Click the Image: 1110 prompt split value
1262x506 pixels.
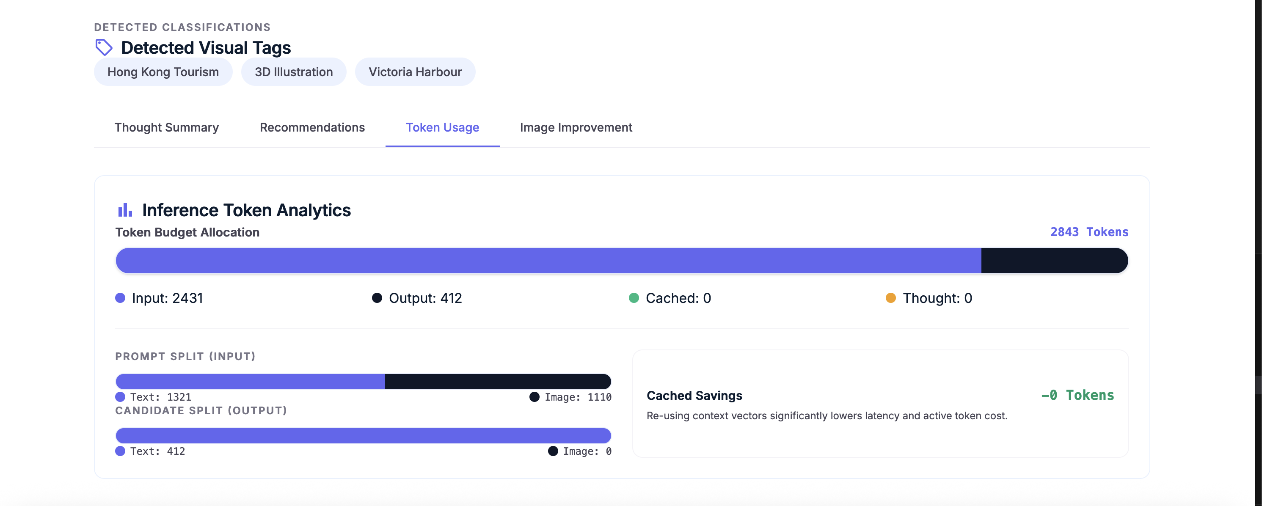[x=578, y=397]
